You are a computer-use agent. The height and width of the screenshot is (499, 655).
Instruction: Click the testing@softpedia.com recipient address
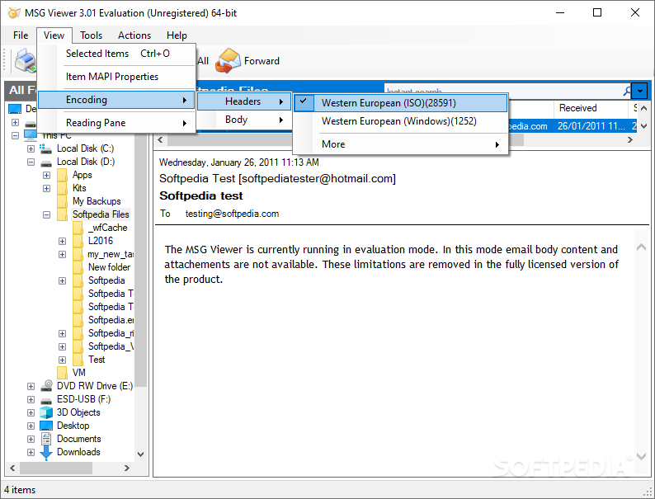click(x=233, y=214)
